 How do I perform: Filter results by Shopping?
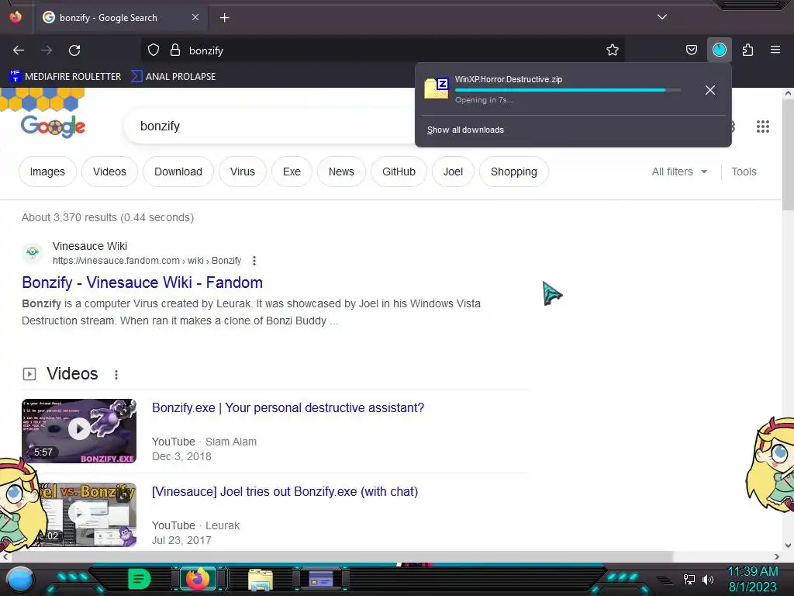tap(514, 172)
